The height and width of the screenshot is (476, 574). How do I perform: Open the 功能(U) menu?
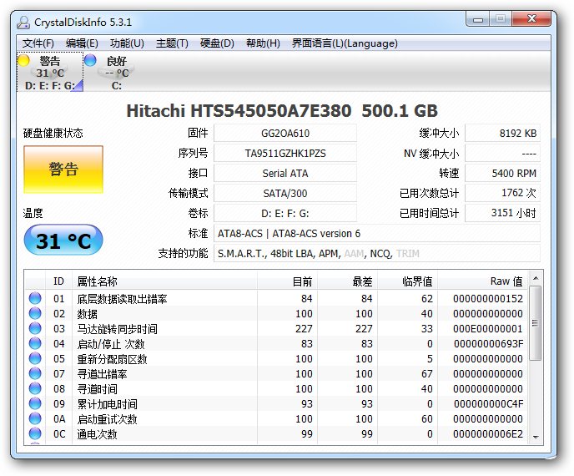[127, 43]
